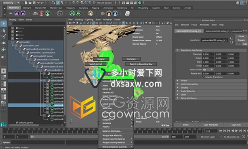The height and width of the screenshot is (149, 248).
Task: Click Switch to Bounding Box button
Action: [x=141, y=64]
